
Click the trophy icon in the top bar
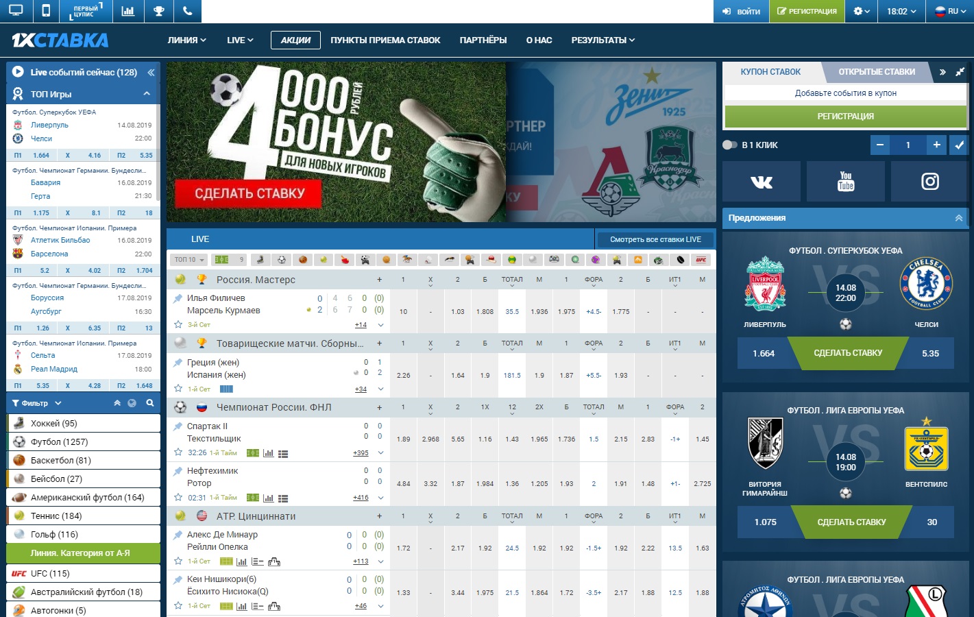(x=158, y=11)
